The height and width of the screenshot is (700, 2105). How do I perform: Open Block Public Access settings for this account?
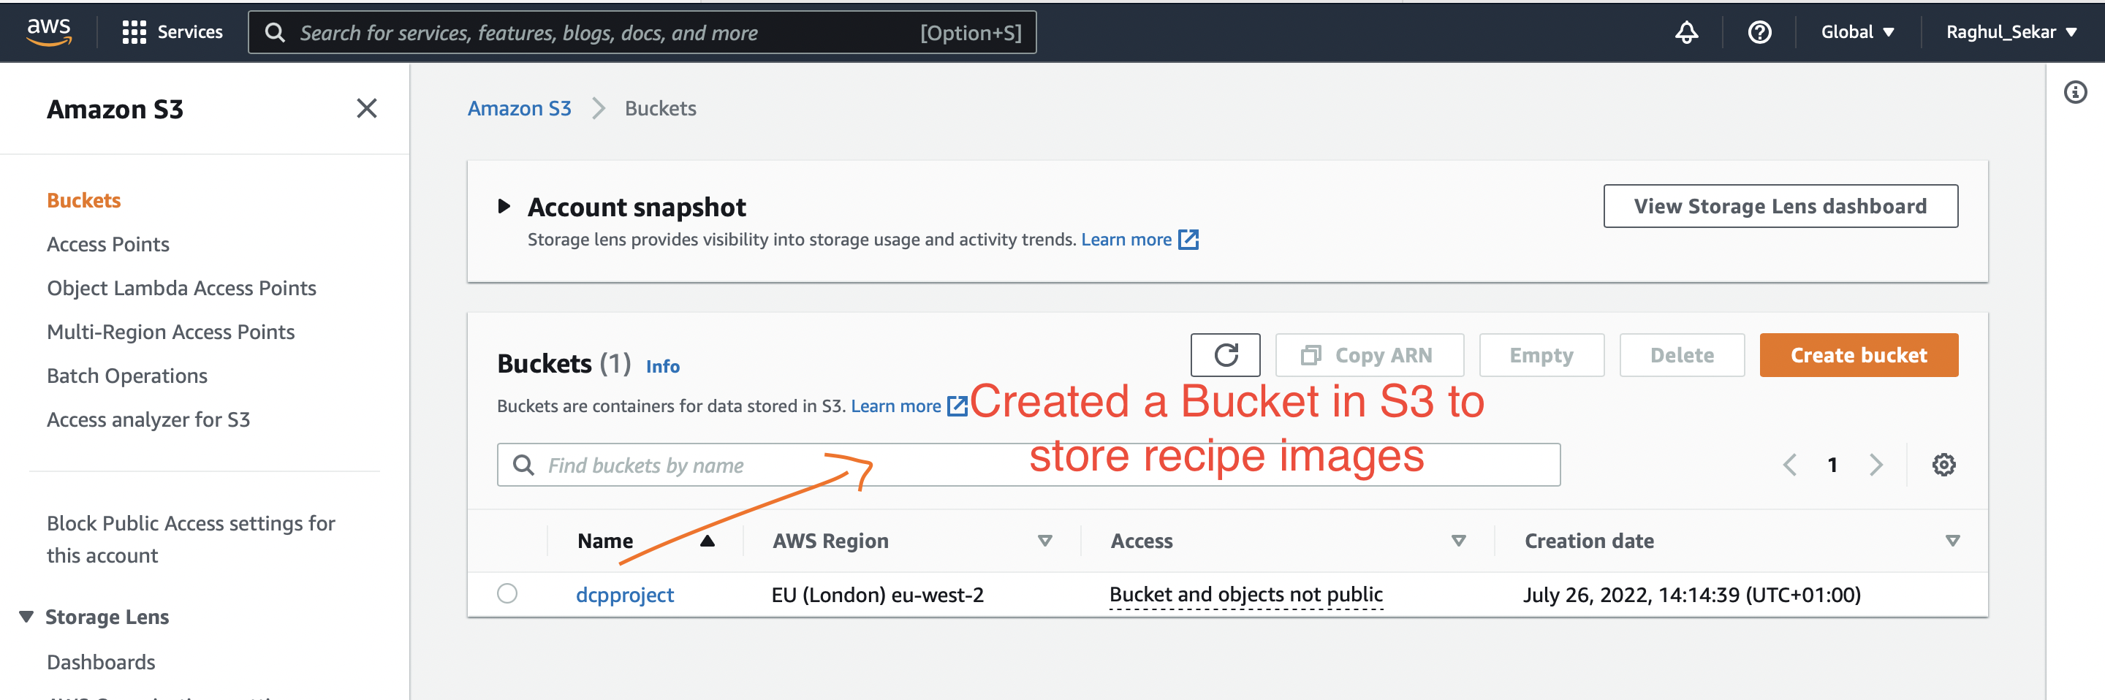tap(190, 539)
